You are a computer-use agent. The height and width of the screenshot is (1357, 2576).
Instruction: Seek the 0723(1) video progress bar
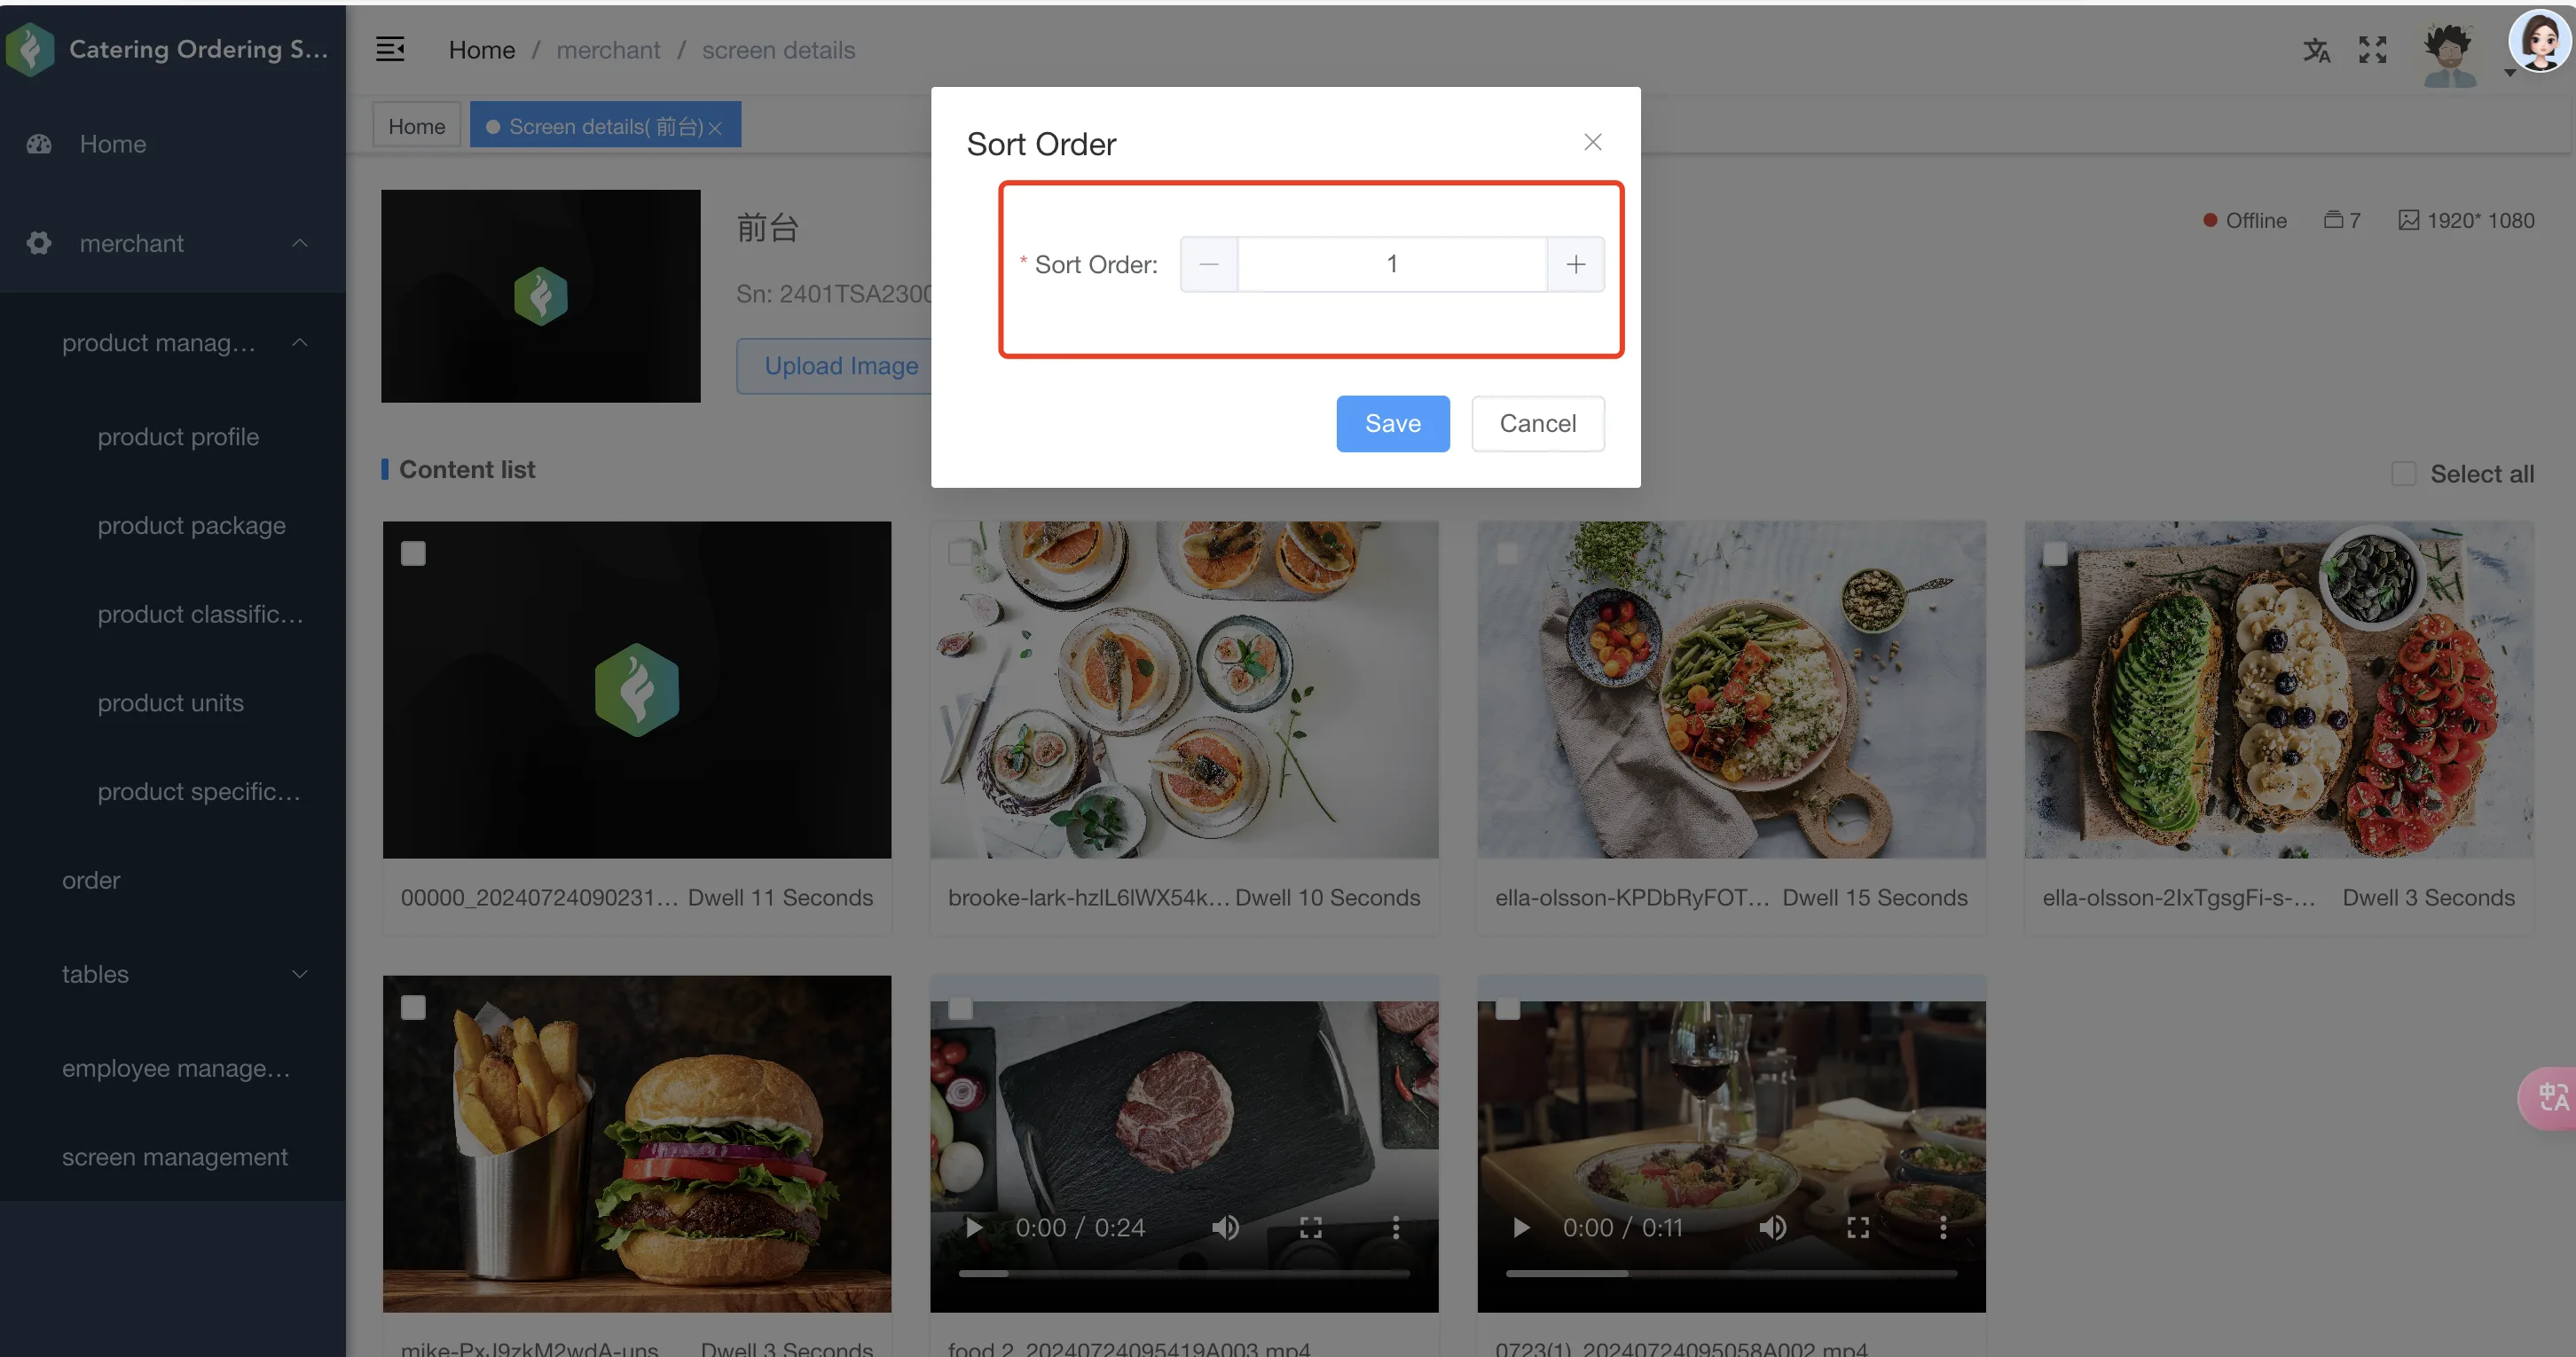click(1731, 1273)
